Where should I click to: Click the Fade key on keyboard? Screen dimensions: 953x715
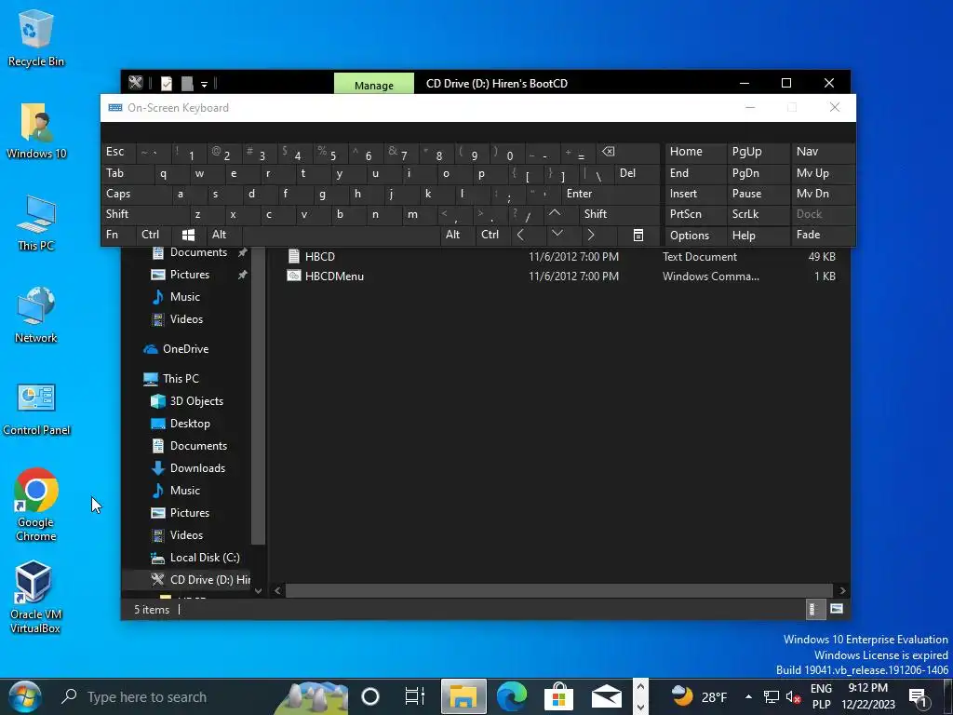[823, 235]
